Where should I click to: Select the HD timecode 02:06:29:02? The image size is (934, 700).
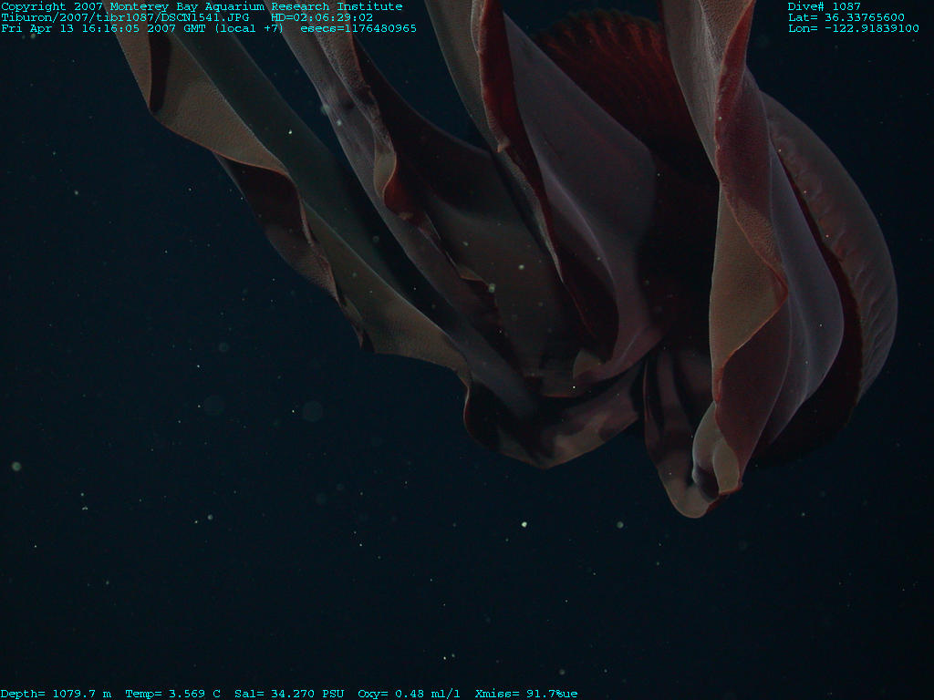point(322,17)
